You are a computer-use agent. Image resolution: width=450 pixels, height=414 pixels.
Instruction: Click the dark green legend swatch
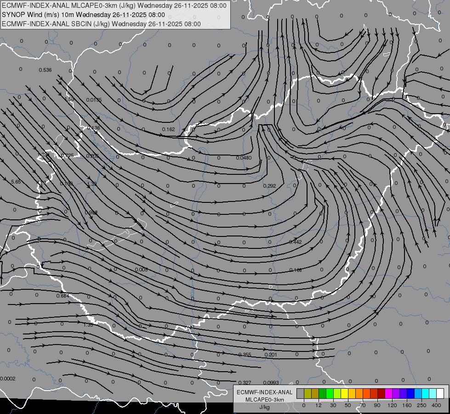[x=322, y=393]
